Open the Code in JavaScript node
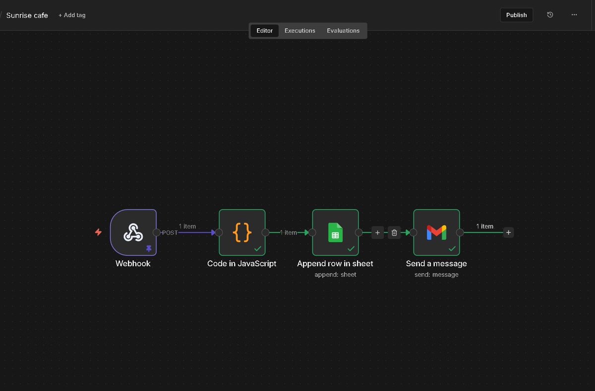Screen dimensions: 595x391 [x=242, y=232]
